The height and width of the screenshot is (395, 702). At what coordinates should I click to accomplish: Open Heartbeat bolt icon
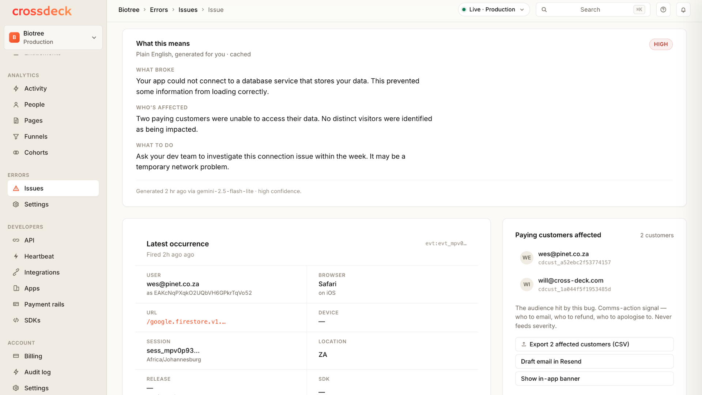[16, 256]
